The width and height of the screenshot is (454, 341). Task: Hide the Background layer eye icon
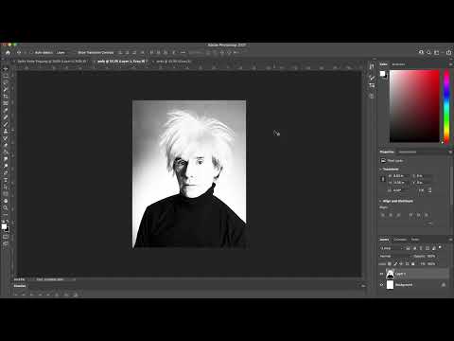pos(381,284)
